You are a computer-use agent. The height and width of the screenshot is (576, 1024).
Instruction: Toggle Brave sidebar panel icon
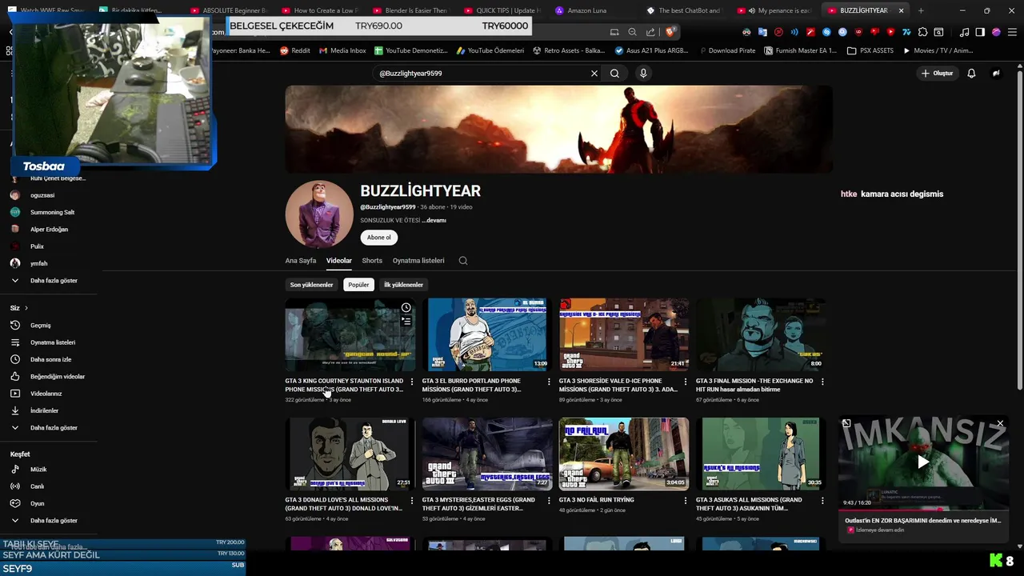[980, 32]
